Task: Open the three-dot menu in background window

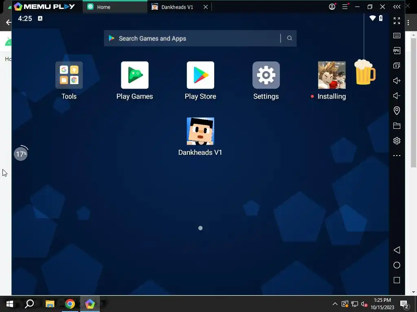Action: click(408, 23)
